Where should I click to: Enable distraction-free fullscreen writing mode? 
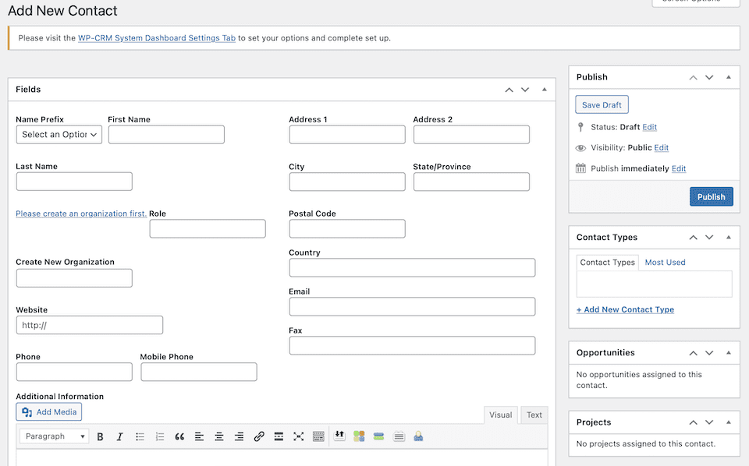[x=299, y=436]
